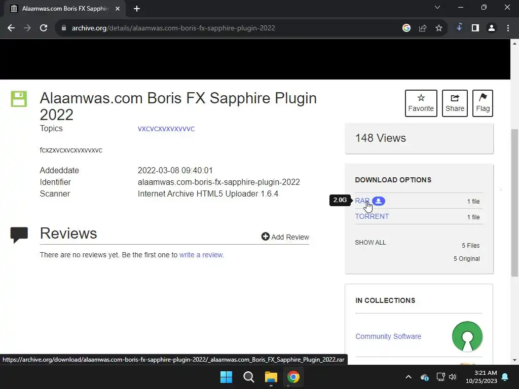This screenshot has height=389, width=519.
Task: Click the 148 Views text
Action: tap(380, 138)
